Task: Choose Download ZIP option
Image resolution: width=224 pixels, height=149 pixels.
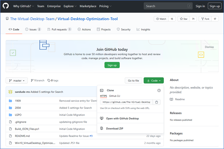Action: (x=130, y=128)
